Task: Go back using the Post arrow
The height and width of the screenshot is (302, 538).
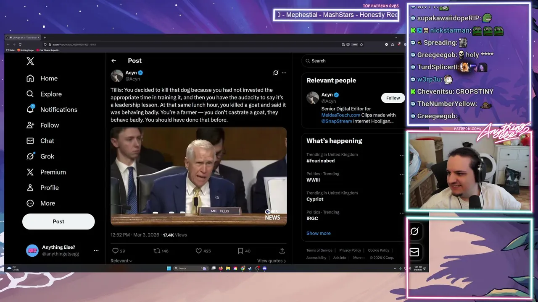Action: point(113,61)
